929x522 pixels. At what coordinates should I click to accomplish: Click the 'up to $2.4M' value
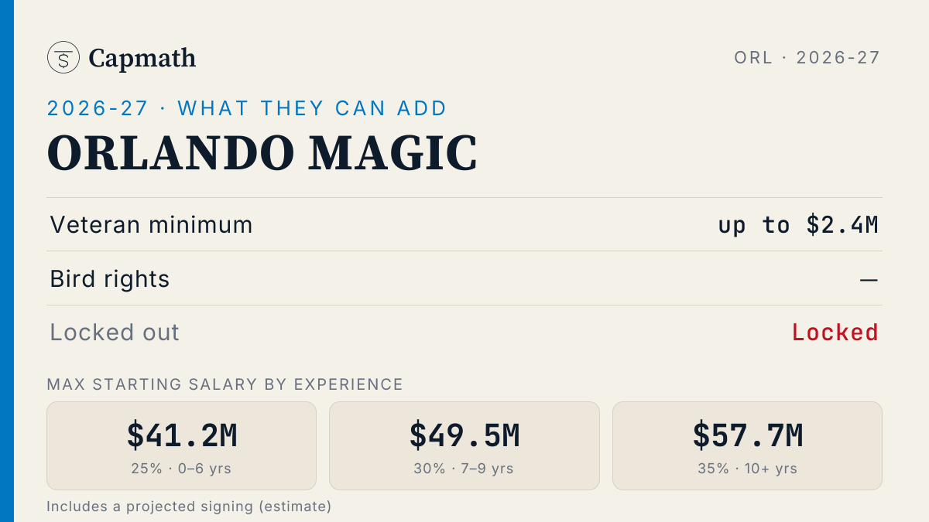pyautogui.click(x=798, y=225)
